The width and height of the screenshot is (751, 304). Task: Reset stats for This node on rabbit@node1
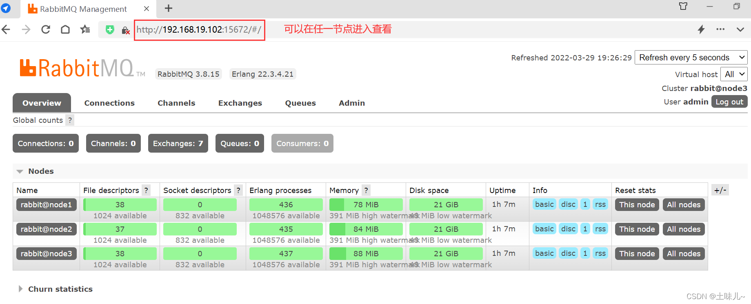click(x=637, y=204)
